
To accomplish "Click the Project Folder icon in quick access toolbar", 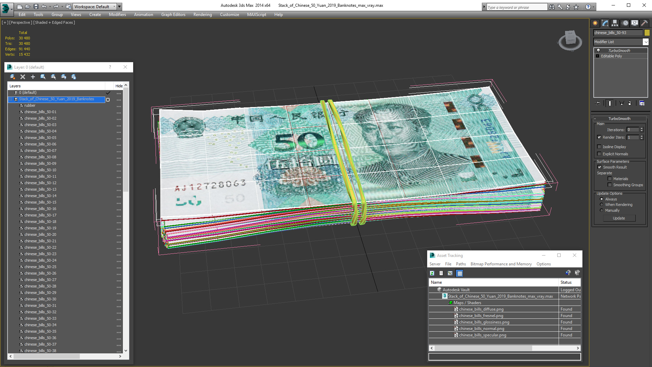I will tap(69, 6).
